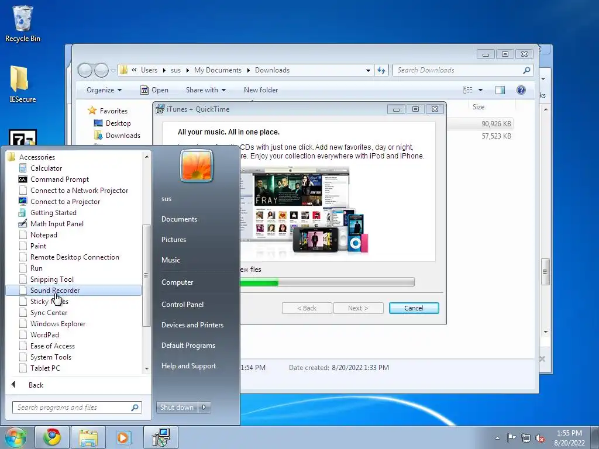Refresh the Downloads folder view
Image resolution: width=599 pixels, height=449 pixels.
[x=381, y=70]
